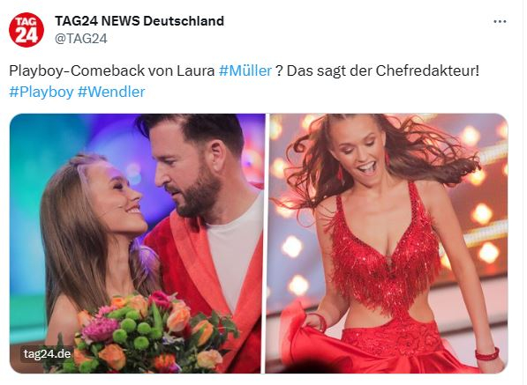The height and width of the screenshot is (385, 527).
Task: Click 'Deutschland' in the account name
Action: click(184, 21)
